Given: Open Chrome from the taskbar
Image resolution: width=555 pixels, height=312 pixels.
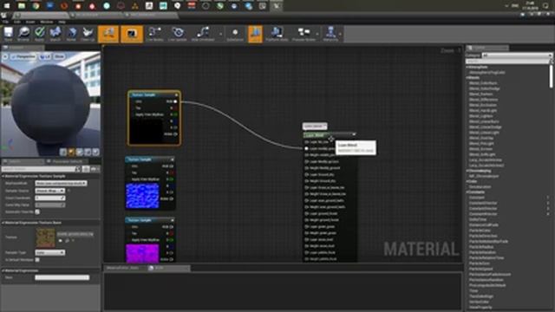Looking at the screenshot, I should pyautogui.click(x=36, y=6).
